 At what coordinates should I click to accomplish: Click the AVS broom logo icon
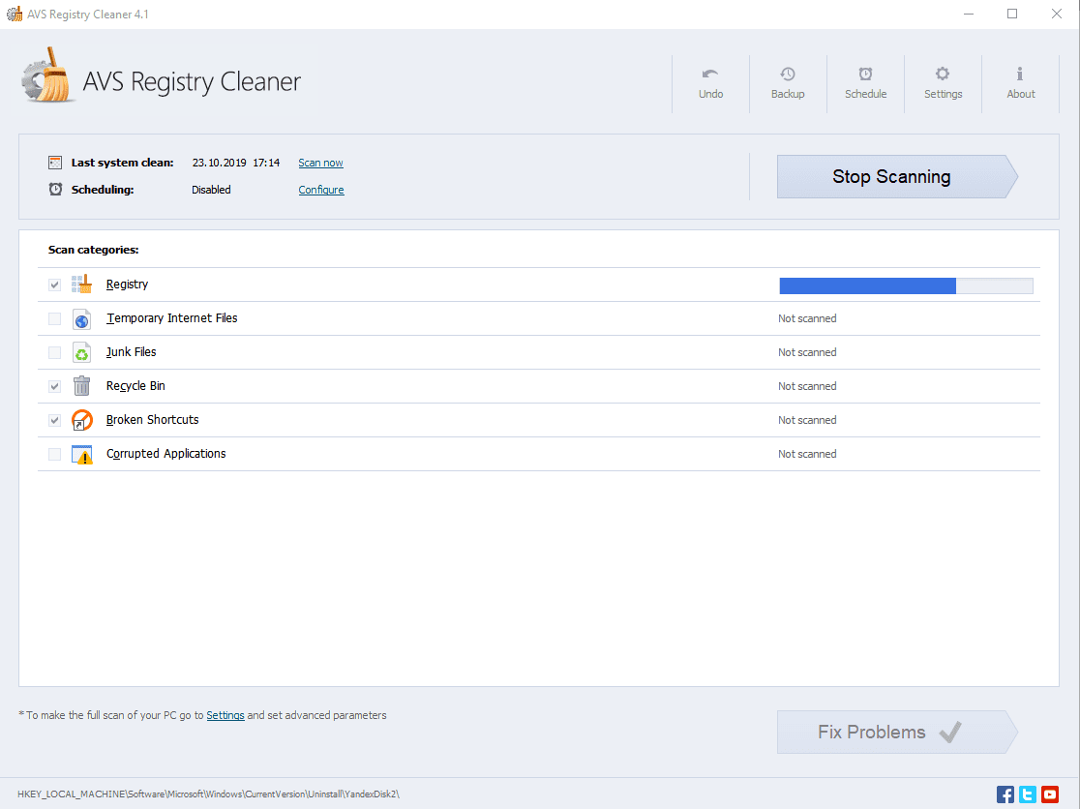pos(46,75)
